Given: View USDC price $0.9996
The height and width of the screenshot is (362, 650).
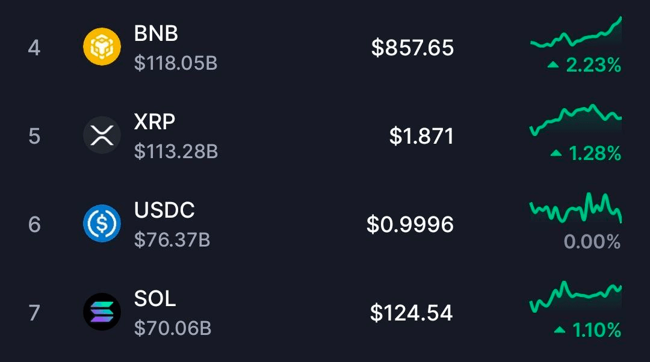Looking at the screenshot, I should tap(410, 224).
